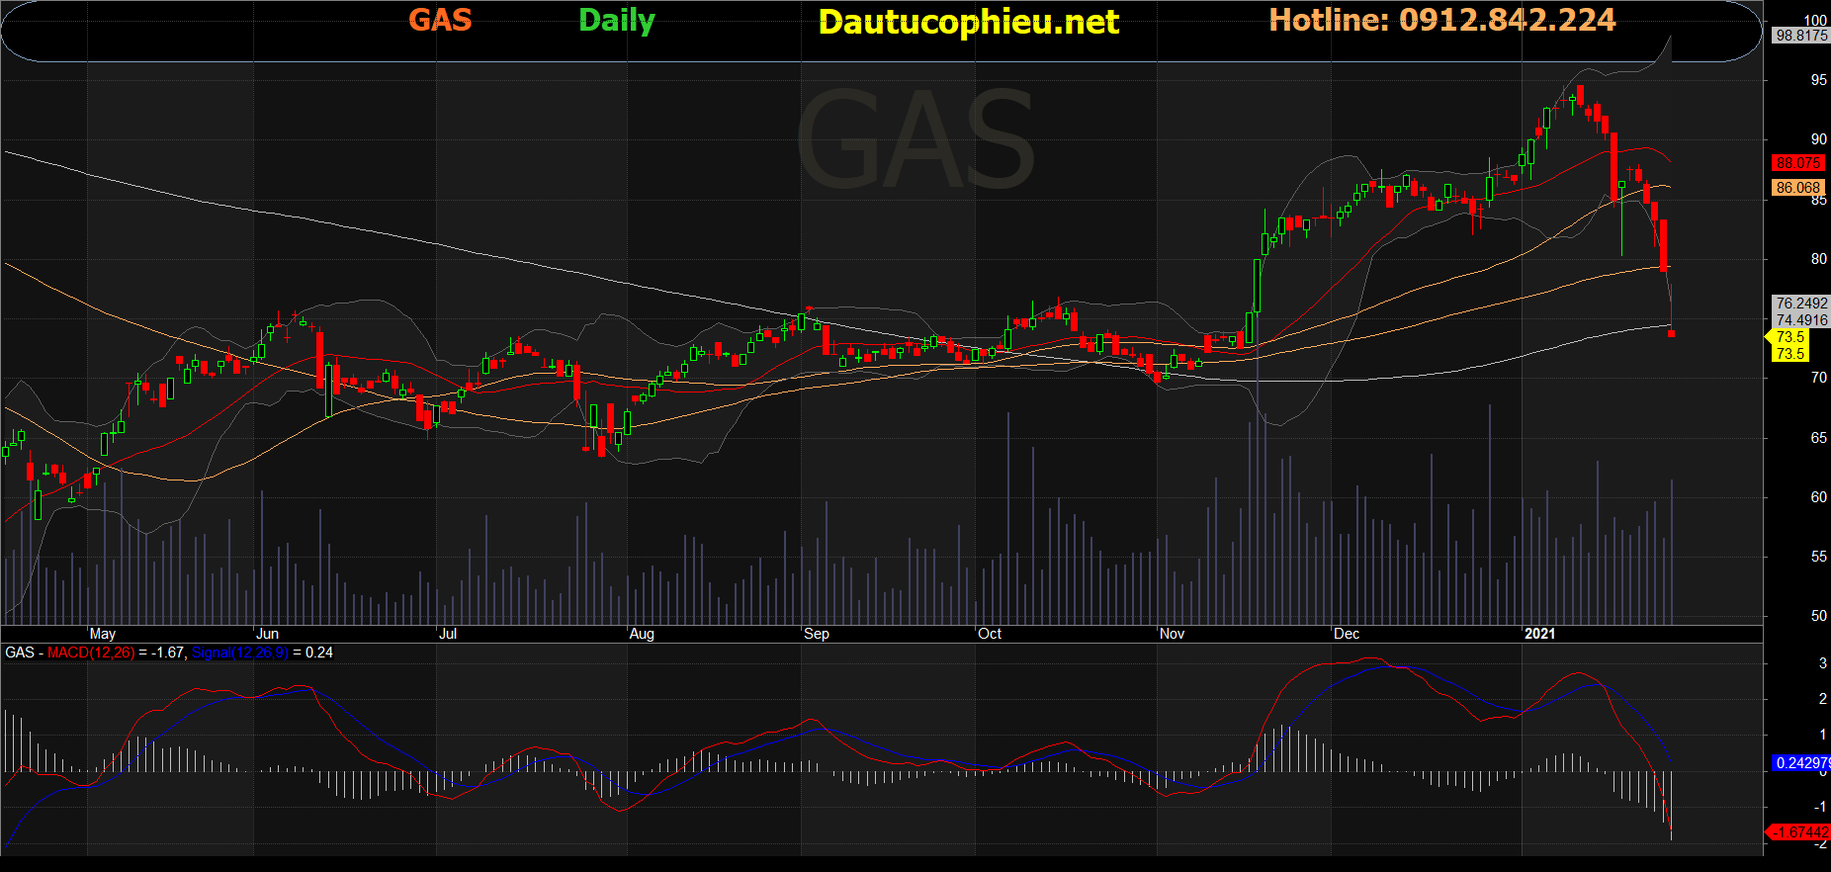The image size is (1831, 872).
Task: Select the Jun marker on time axis
Action: [x=267, y=634]
